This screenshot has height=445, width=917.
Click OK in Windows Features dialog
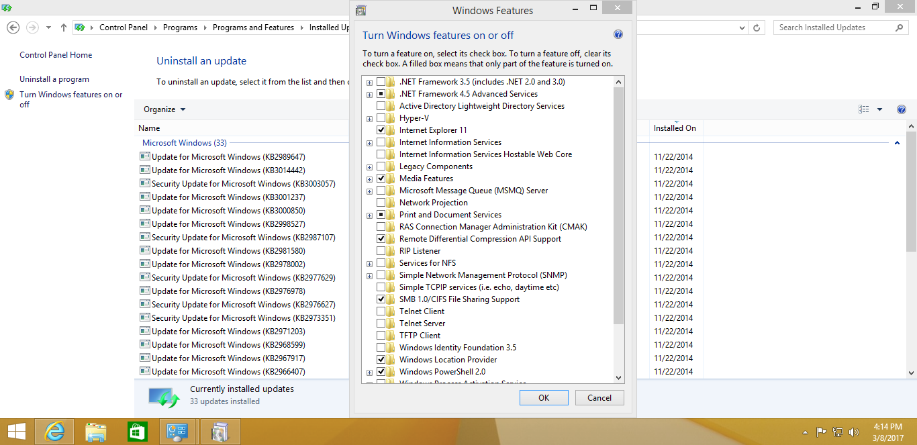[x=544, y=398]
